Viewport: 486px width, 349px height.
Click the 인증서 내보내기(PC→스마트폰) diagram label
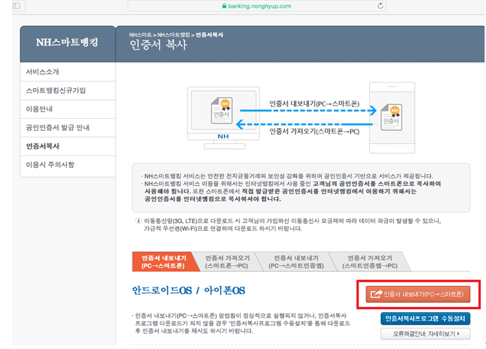pos(314,104)
